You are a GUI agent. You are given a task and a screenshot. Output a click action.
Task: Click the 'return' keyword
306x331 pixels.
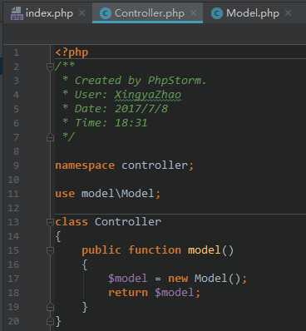tap(128, 293)
